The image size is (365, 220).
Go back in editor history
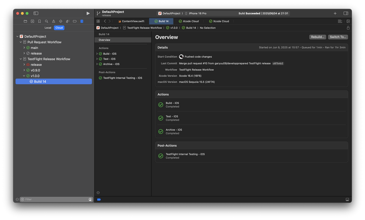tap(105, 21)
